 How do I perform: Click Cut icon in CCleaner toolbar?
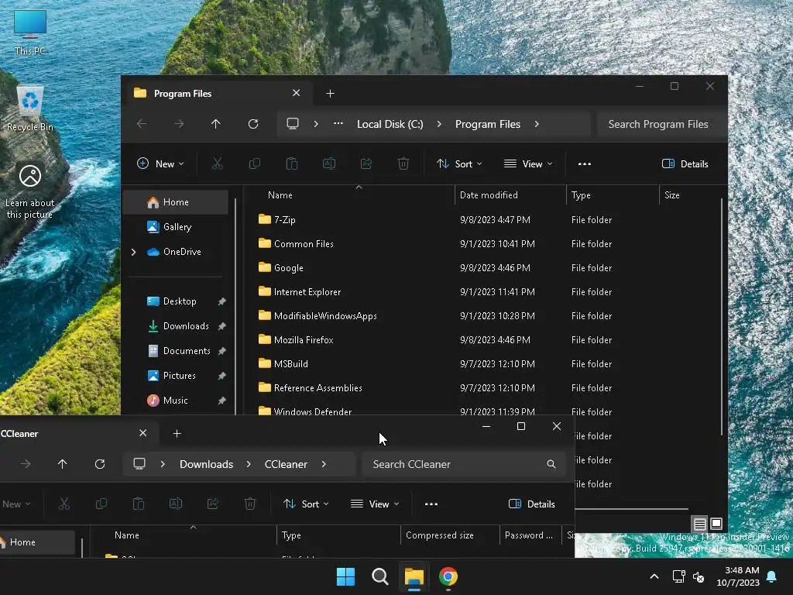tap(64, 504)
